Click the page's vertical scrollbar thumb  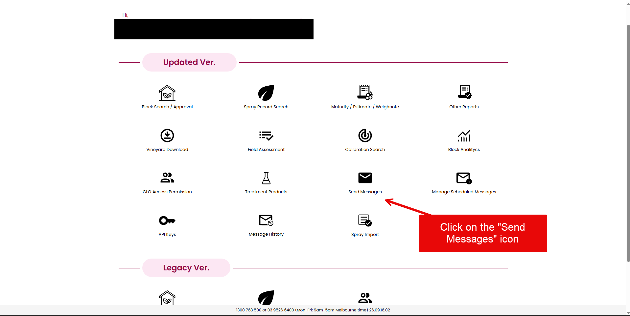(628, 143)
